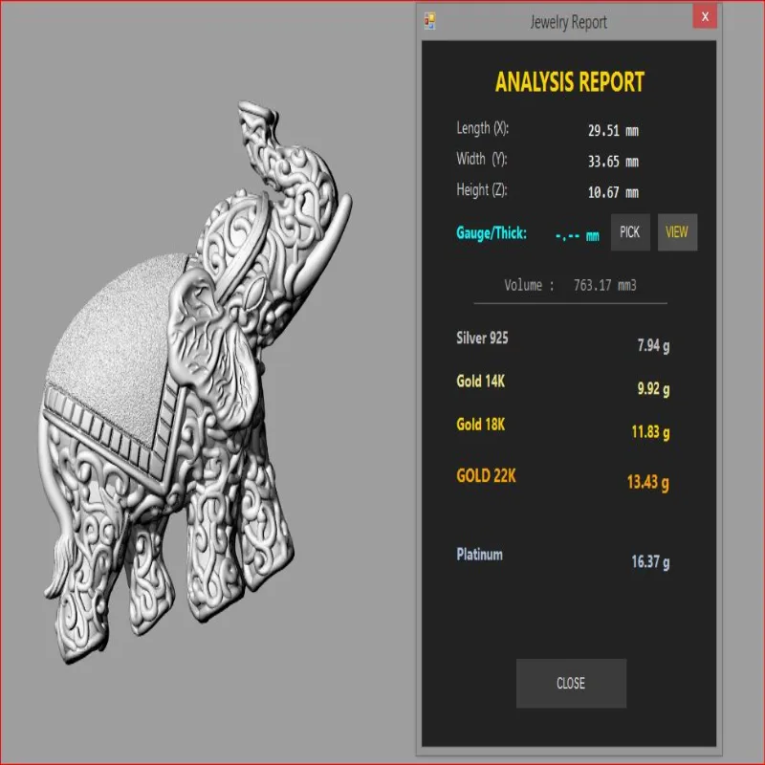Select the Silver 925 weight row
The height and width of the screenshot is (765, 765).
[x=563, y=341]
